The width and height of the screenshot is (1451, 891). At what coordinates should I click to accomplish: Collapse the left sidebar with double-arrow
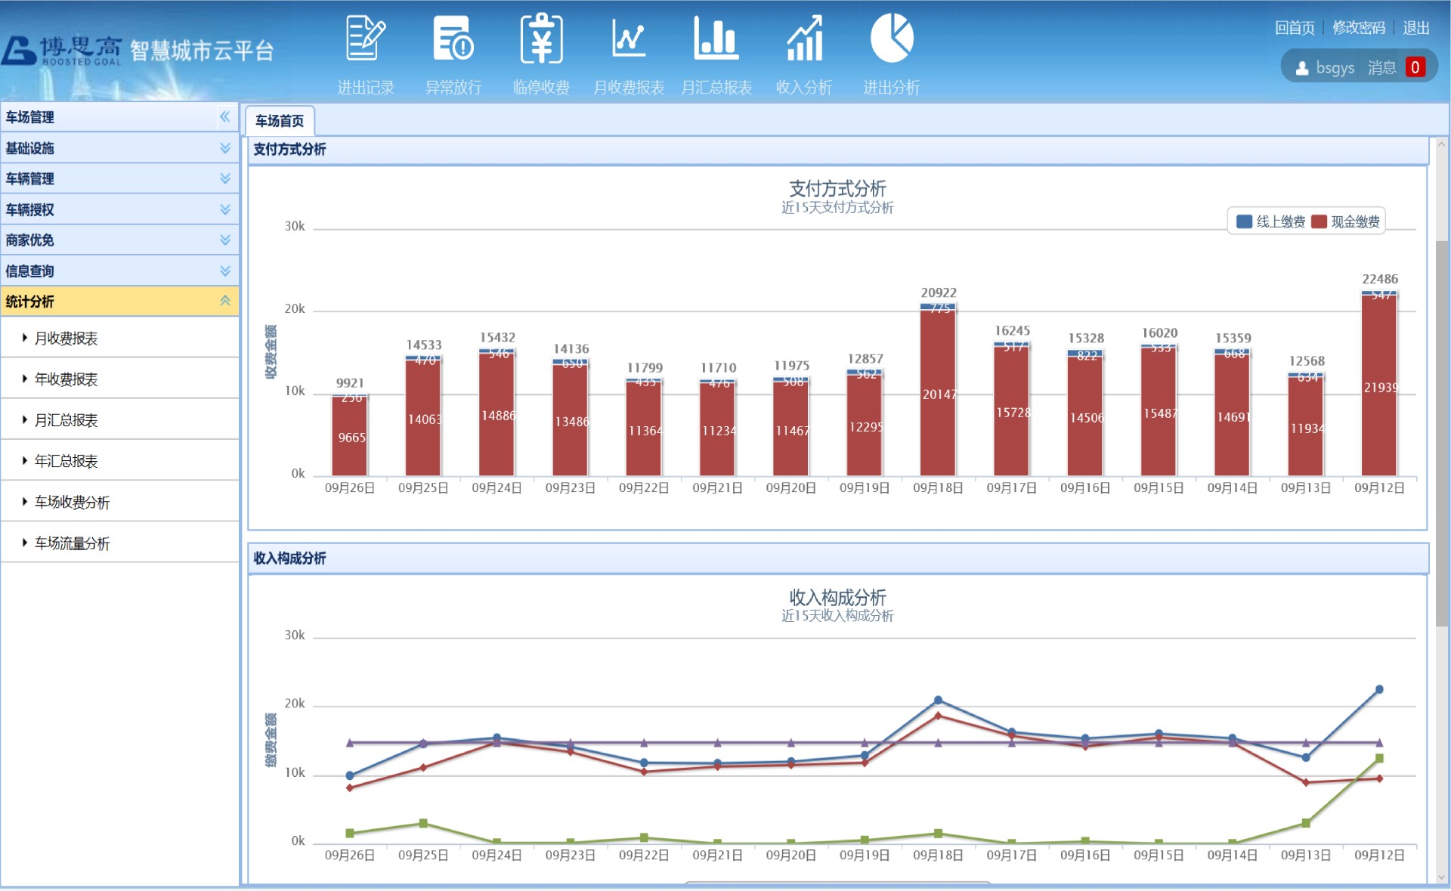(x=224, y=116)
